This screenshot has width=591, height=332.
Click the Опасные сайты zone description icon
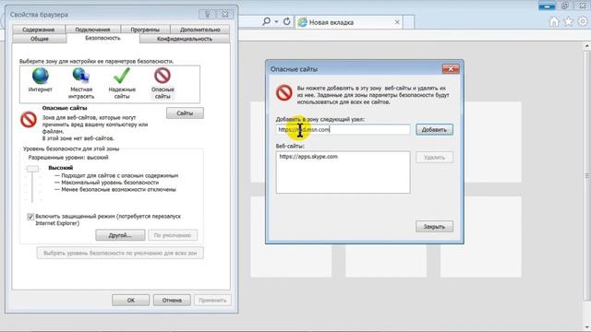coord(29,120)
